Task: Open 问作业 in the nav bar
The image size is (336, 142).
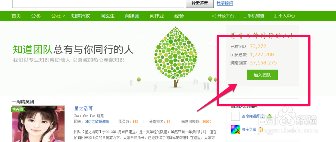Action: click(157, 16)
